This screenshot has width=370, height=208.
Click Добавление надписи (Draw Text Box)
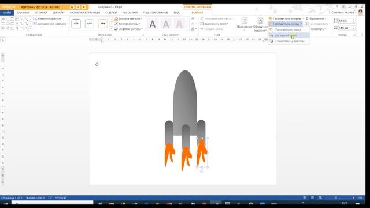tap(50, 24)
